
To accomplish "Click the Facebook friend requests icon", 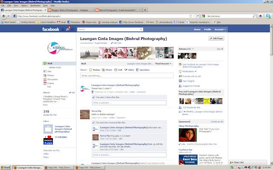I will coord(63,29).
